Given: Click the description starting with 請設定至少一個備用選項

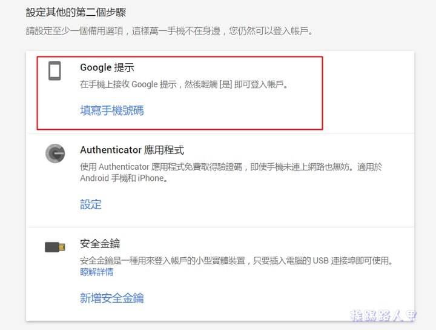Looking at the screenshot, I should coord(170,31).
